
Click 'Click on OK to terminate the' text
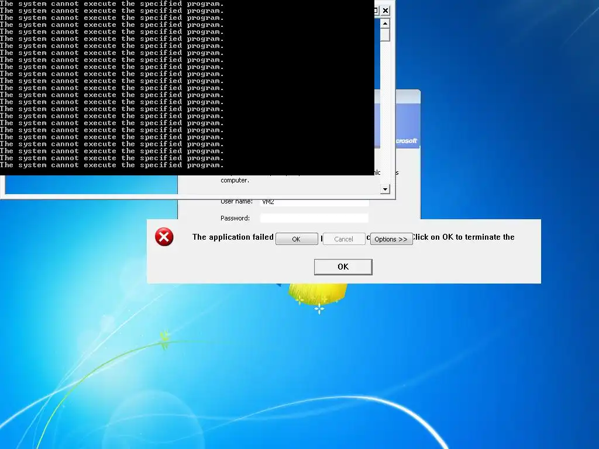(463, 237)
